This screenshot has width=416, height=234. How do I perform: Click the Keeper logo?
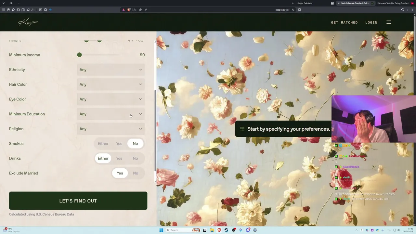[x=28, y=22]
